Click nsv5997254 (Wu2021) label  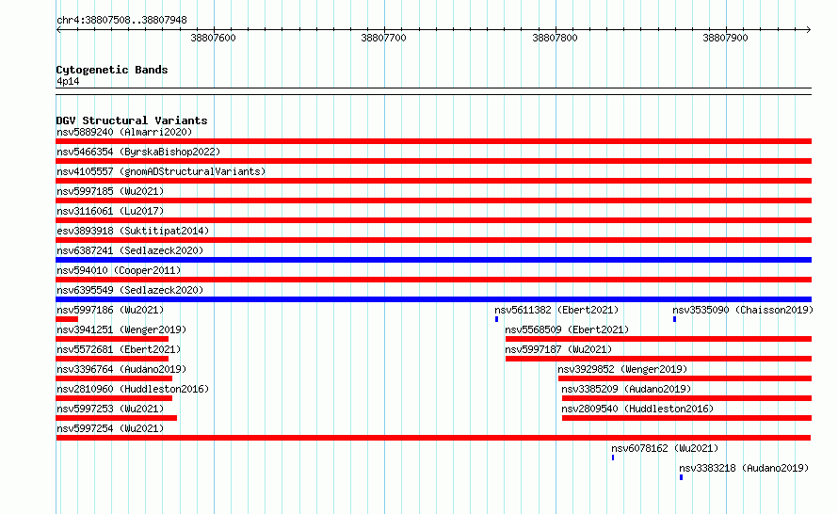(x=110, y=428)
